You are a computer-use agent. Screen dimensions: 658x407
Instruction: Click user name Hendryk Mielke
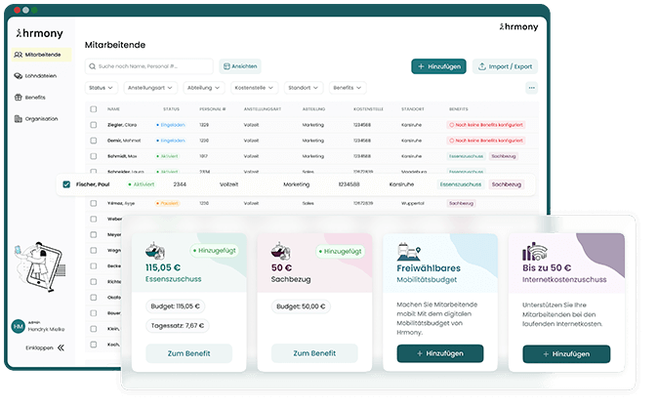click(46, 329)
